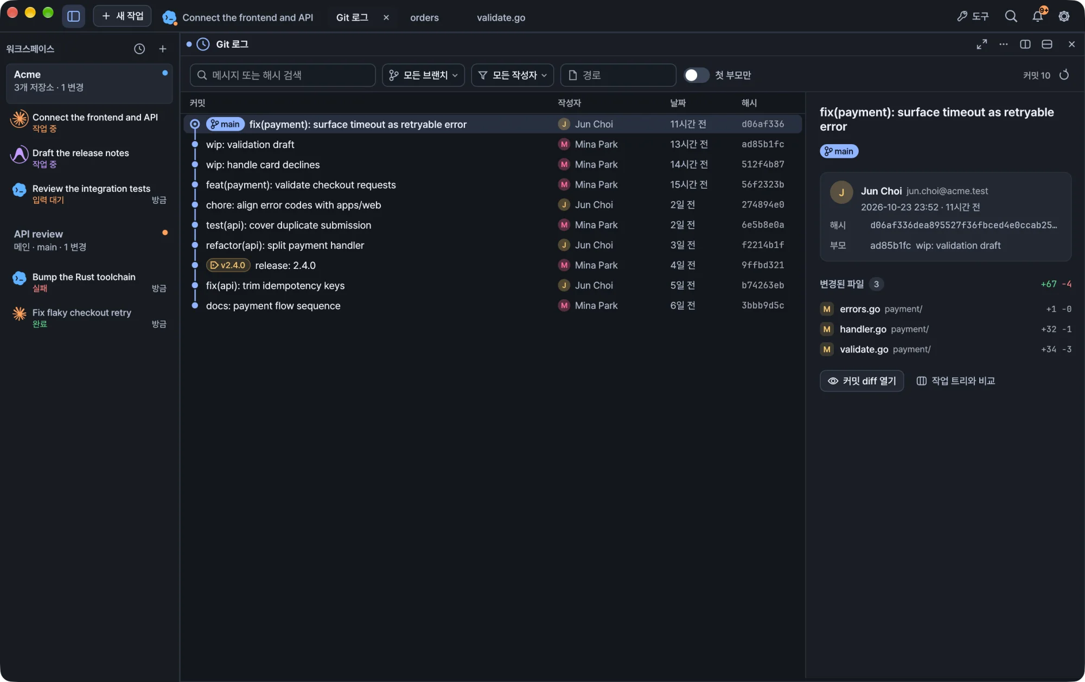Open Fix flaky checkout retry task

coord(90,318)
